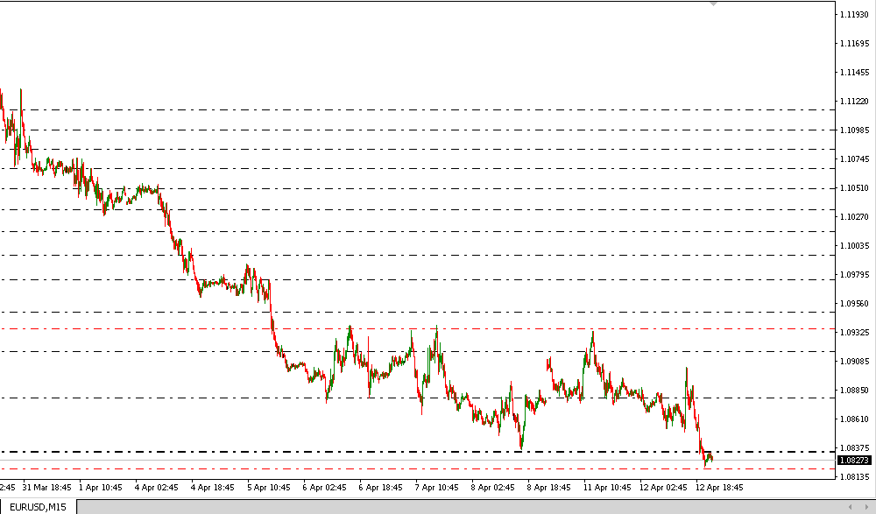
Task: Click the 1 Apr 10:45 time label
Action: point(101,487)
